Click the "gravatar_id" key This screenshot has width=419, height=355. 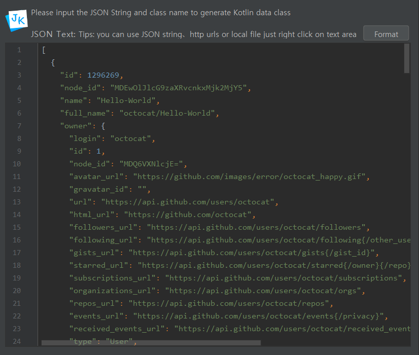(98, 189)
